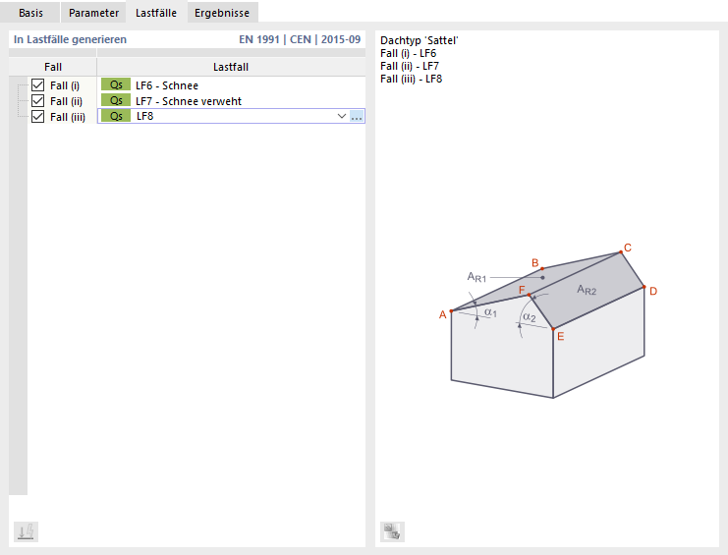Disable the Fall (iii) checkbox
This screenshot has height=555, width=728.
point(37,117)
